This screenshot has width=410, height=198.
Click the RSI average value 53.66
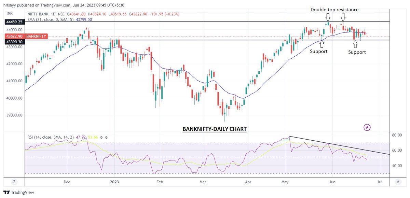pos(94,137)
